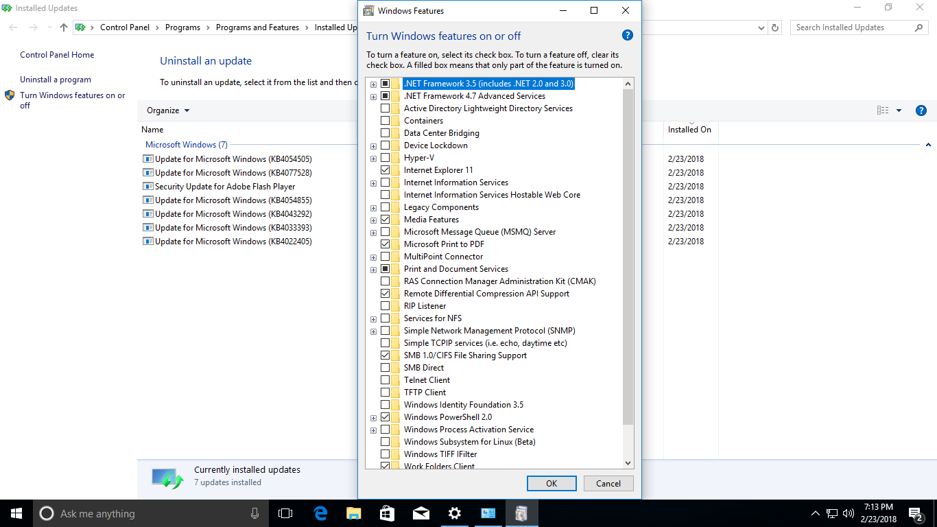937x527 pixels.
Task: Tick Windows Subsystem for Linux (Beta)
Action: [x=386, y=442]
